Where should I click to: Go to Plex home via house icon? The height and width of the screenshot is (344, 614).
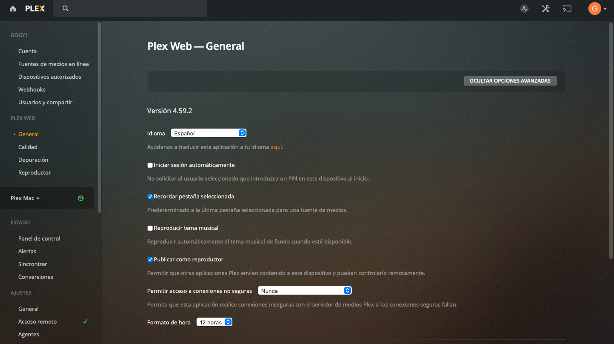click(x=13, y=9)
